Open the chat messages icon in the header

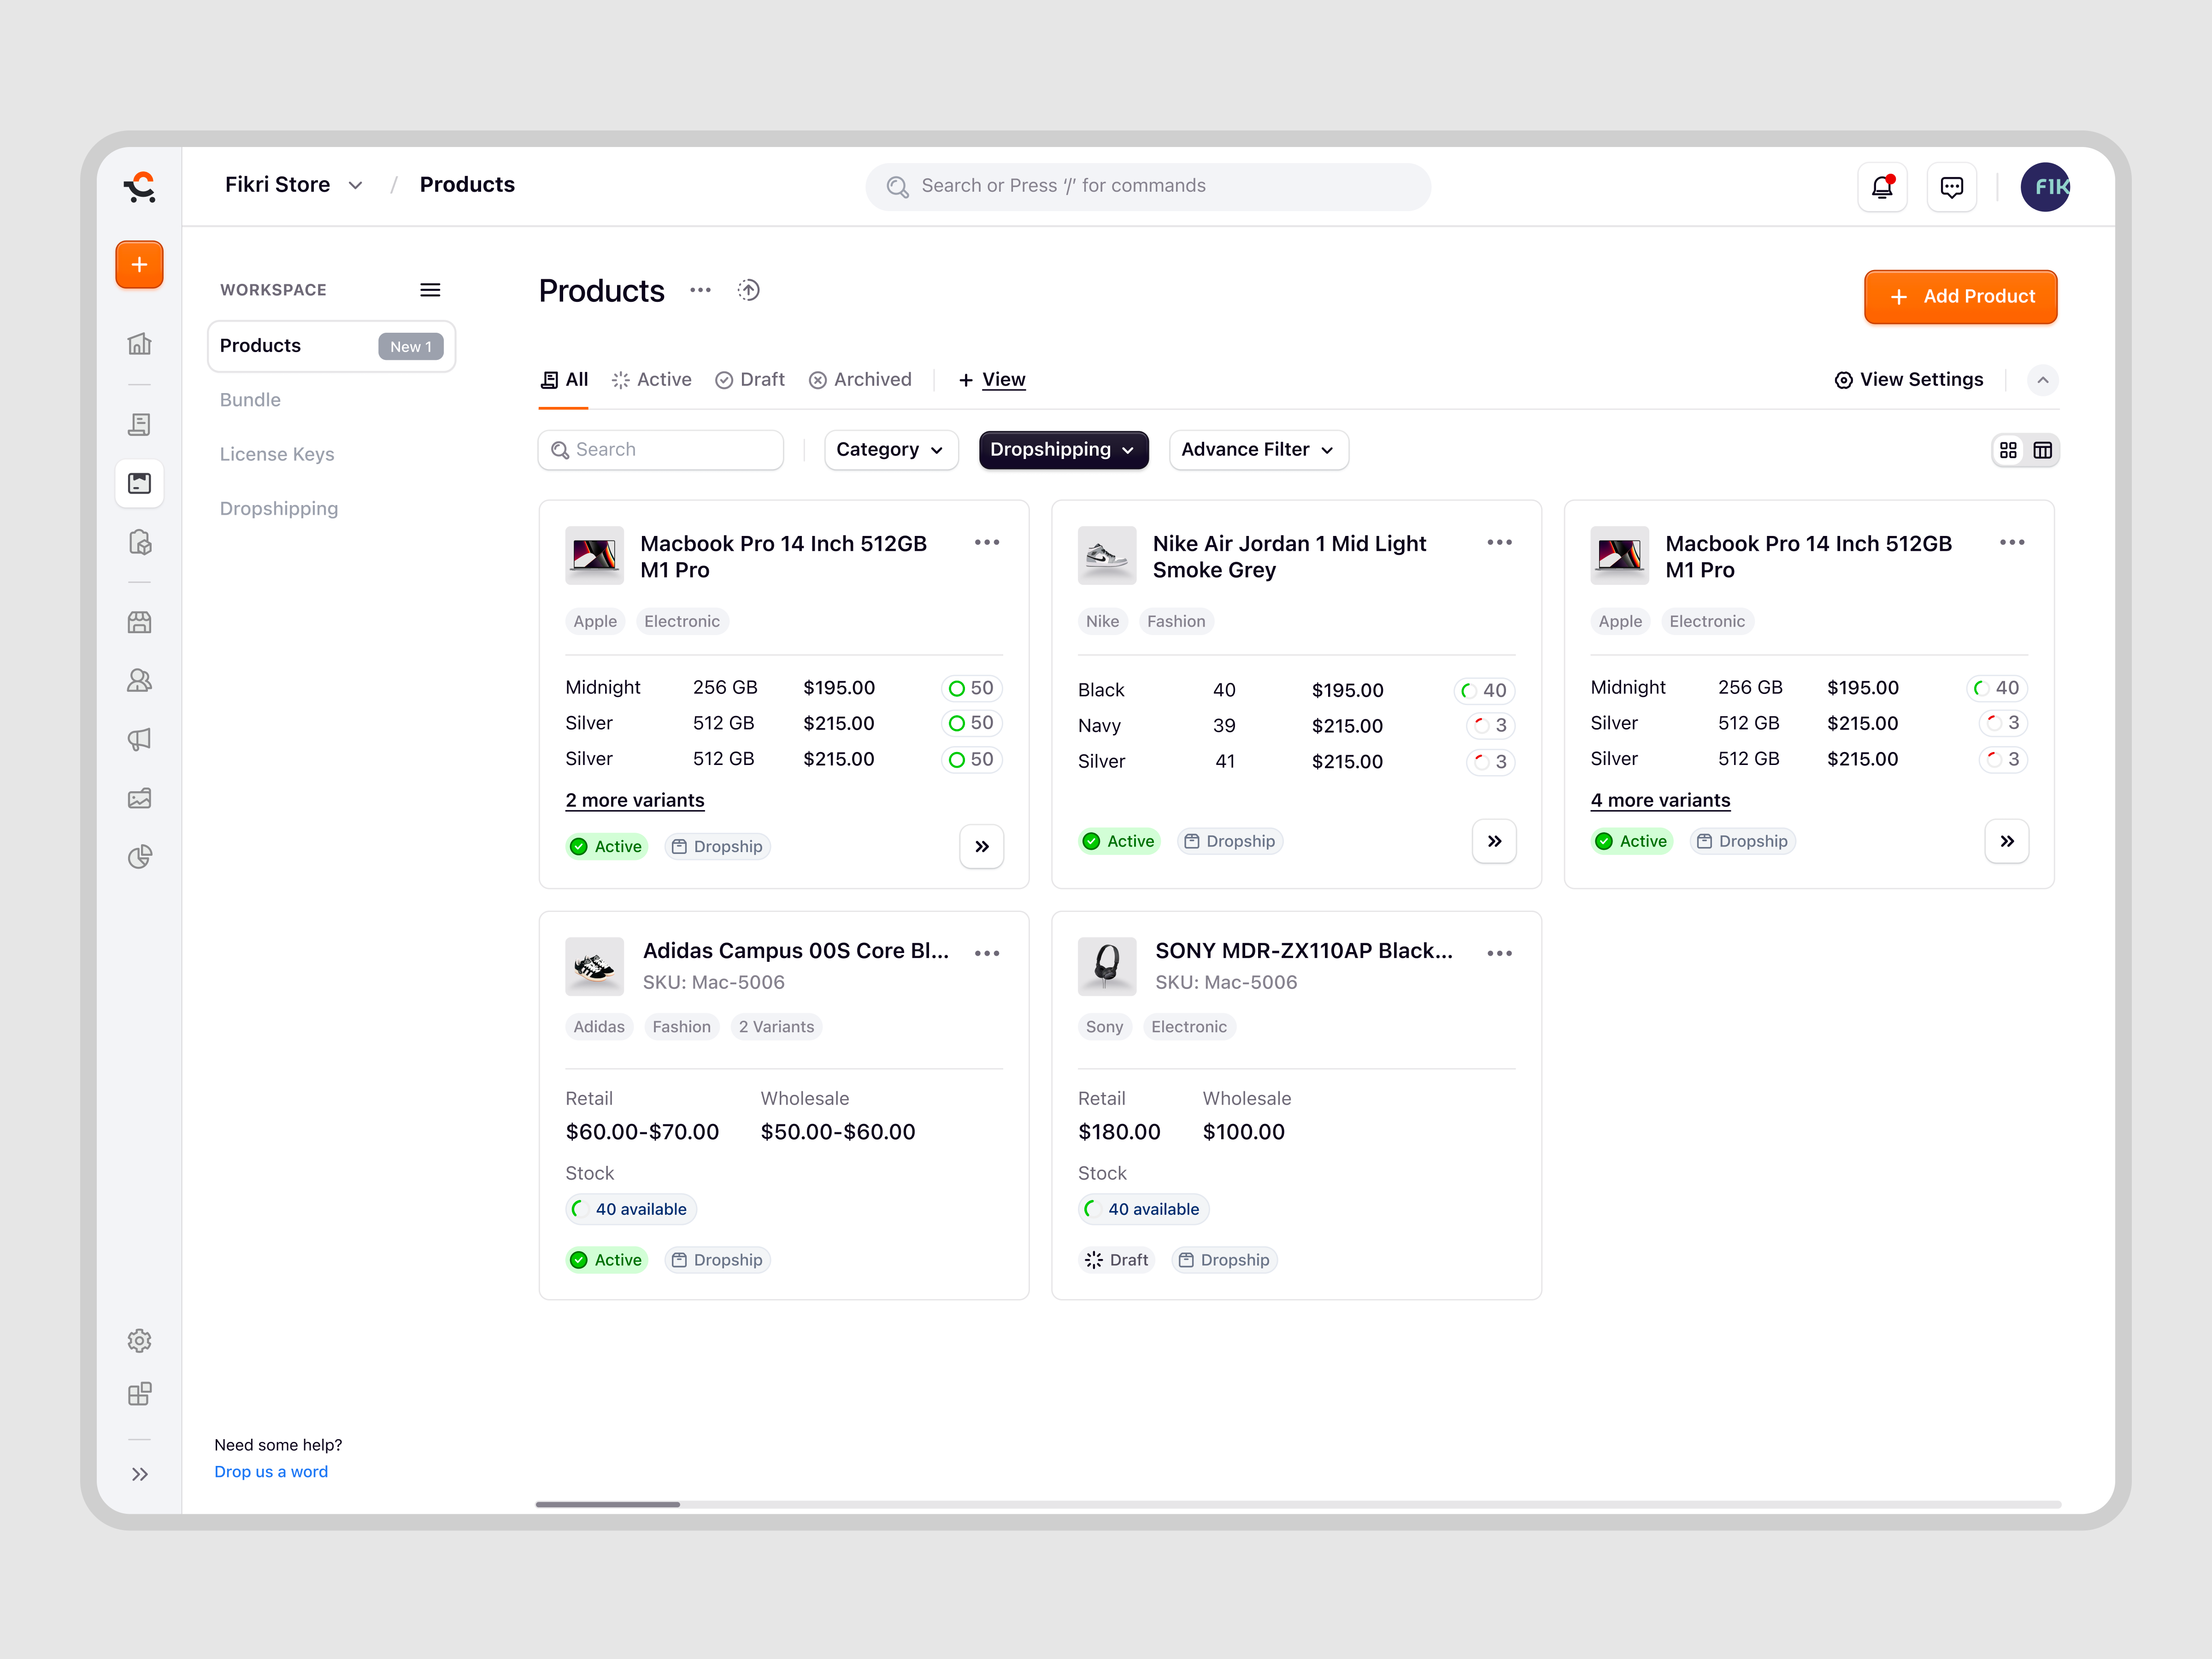click(1951, 187)
